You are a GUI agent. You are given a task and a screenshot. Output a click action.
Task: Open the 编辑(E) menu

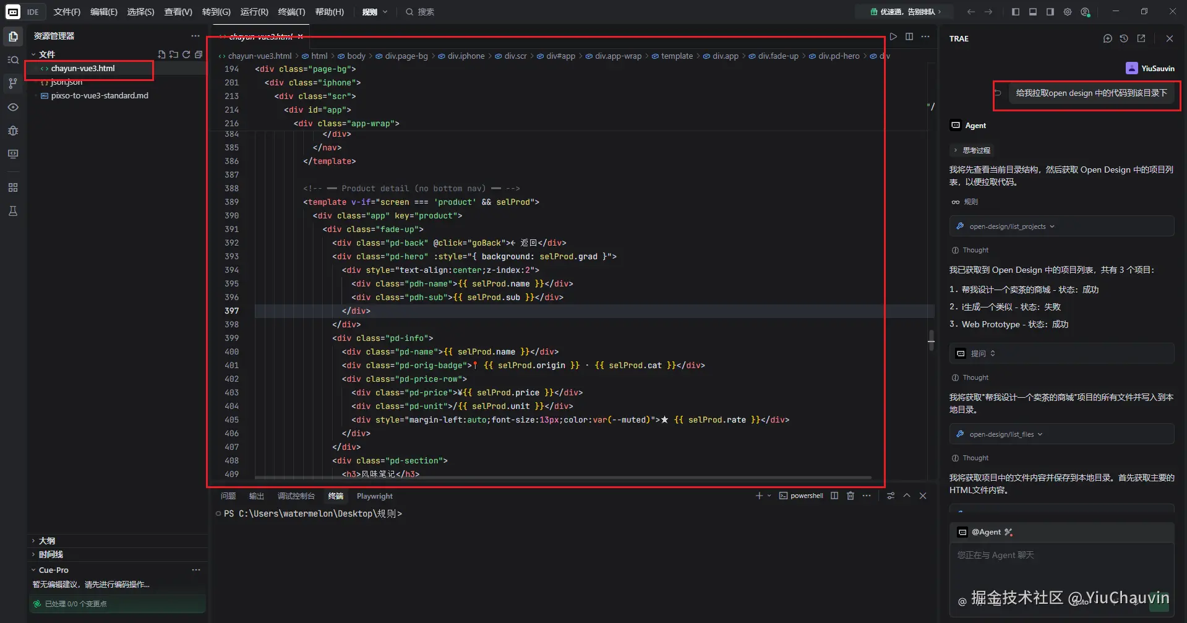click(103, 12)
